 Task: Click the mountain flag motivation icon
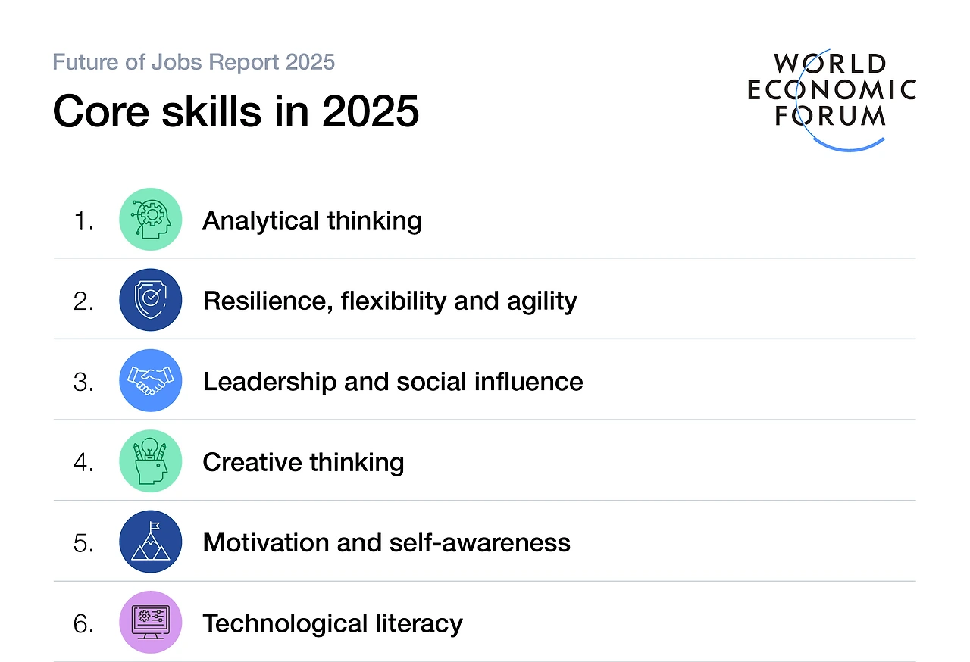tap(151, 542)
